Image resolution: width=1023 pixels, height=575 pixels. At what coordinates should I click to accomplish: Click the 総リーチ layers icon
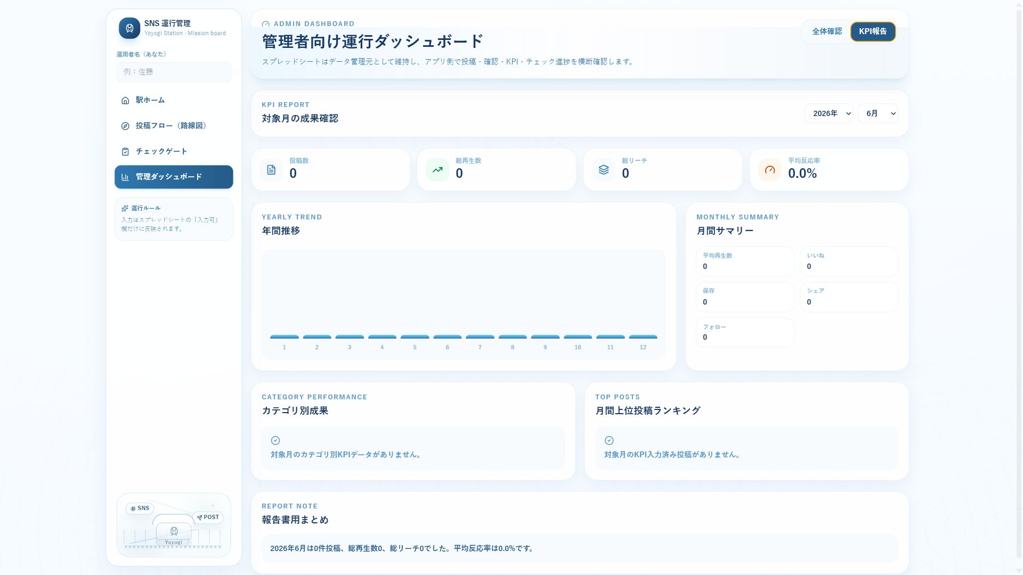pyautogui.click(x=604, y=170)
